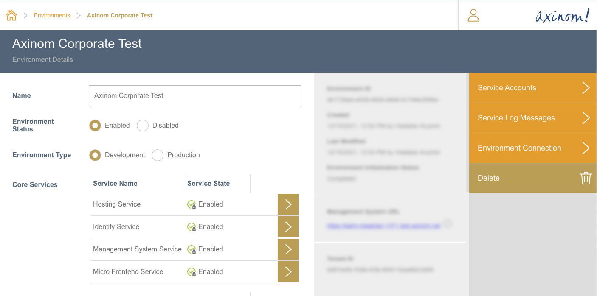Screen dimensions: 597x296
Task: Click Hosting Service enabled status icon
Action: coord(191,204)
